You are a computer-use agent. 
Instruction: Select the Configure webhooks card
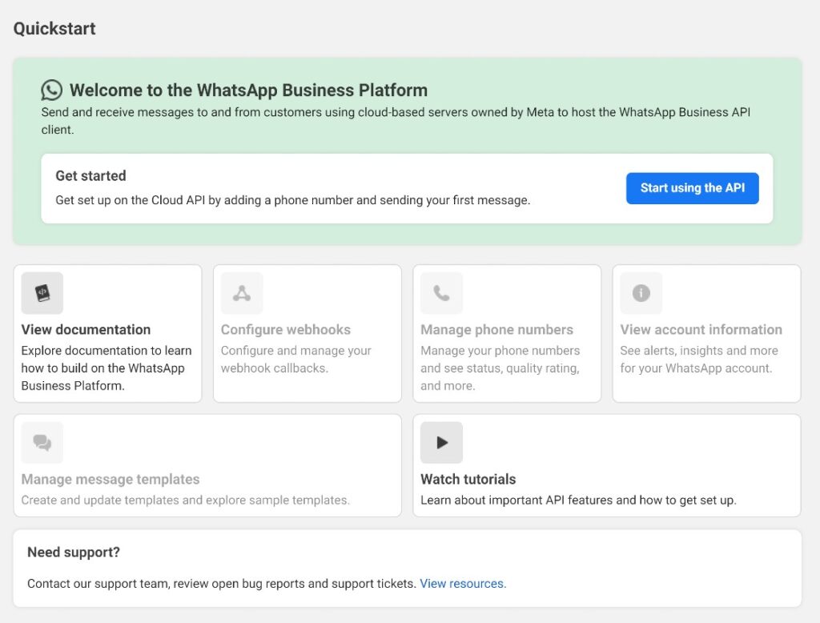[307, 332]
